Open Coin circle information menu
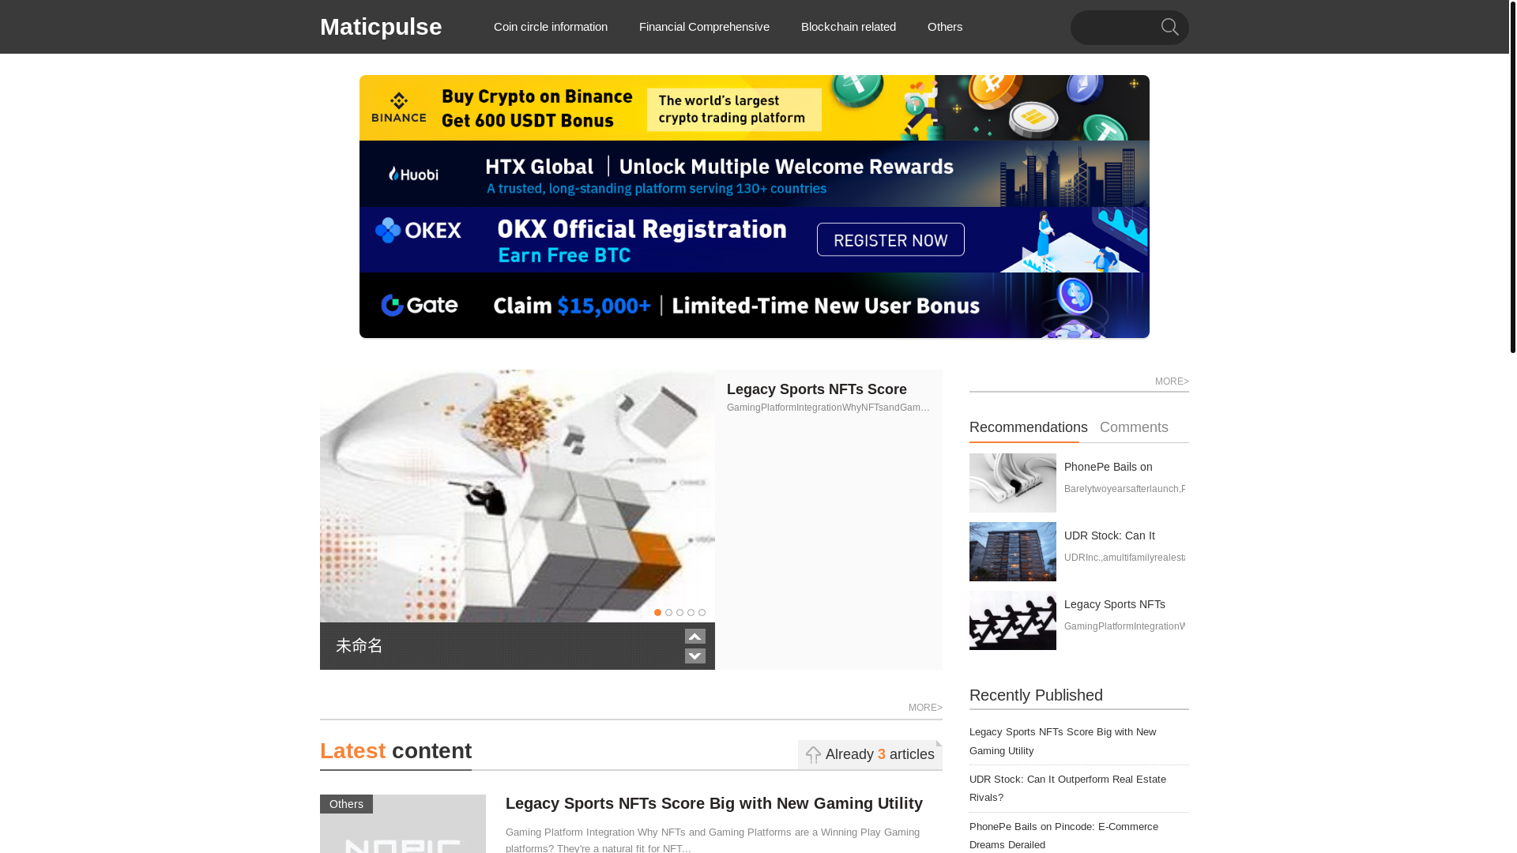The height and width of the screenshot is (853, 1517). point(551,27)
